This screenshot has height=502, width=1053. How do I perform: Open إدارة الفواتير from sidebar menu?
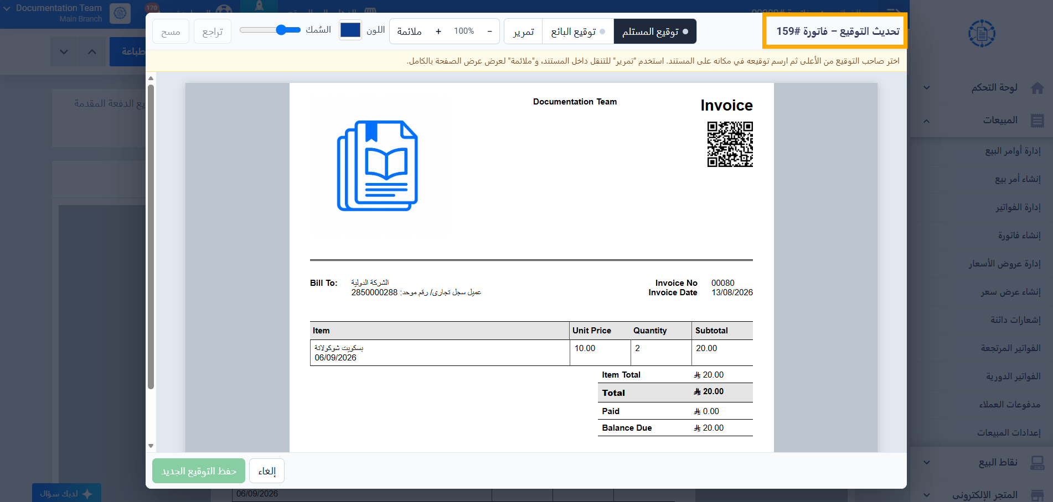pos(1018,207)
